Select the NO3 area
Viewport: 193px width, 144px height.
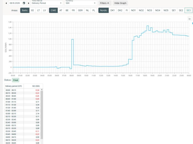pyautogui.click(x=149, y=10)
